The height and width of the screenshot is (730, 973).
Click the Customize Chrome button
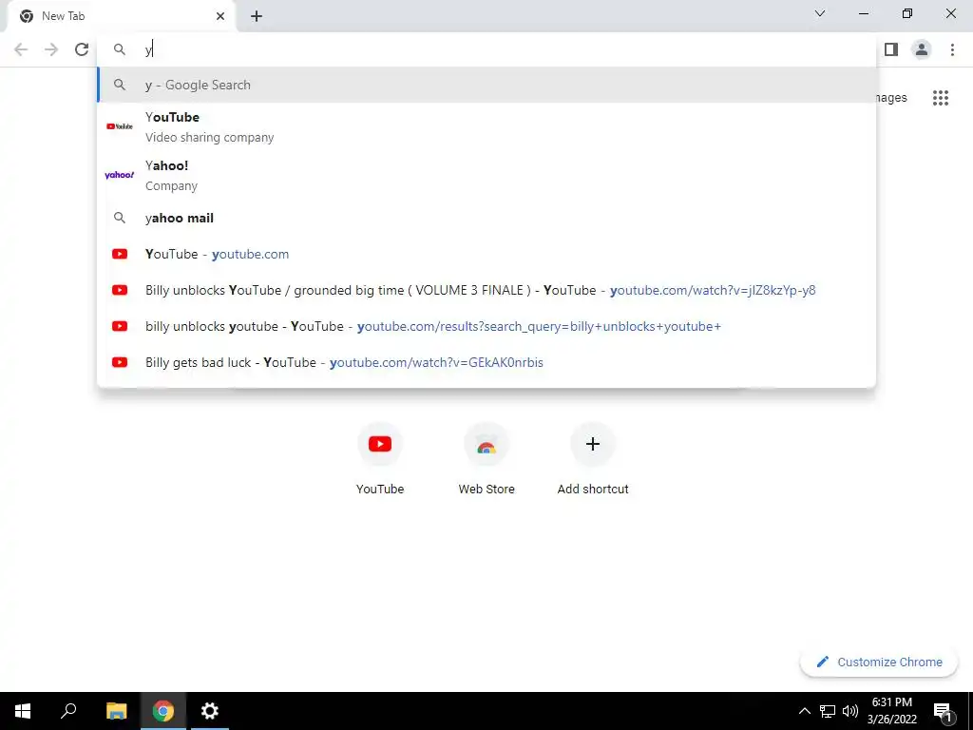[x=879, y=662]
